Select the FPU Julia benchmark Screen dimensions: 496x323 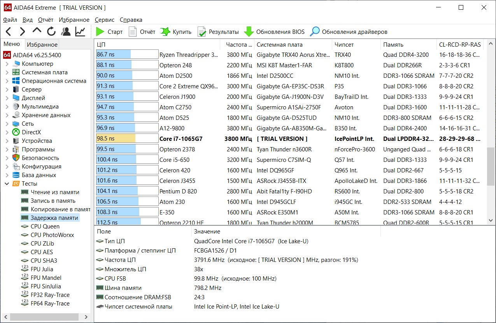click(37, 269)
